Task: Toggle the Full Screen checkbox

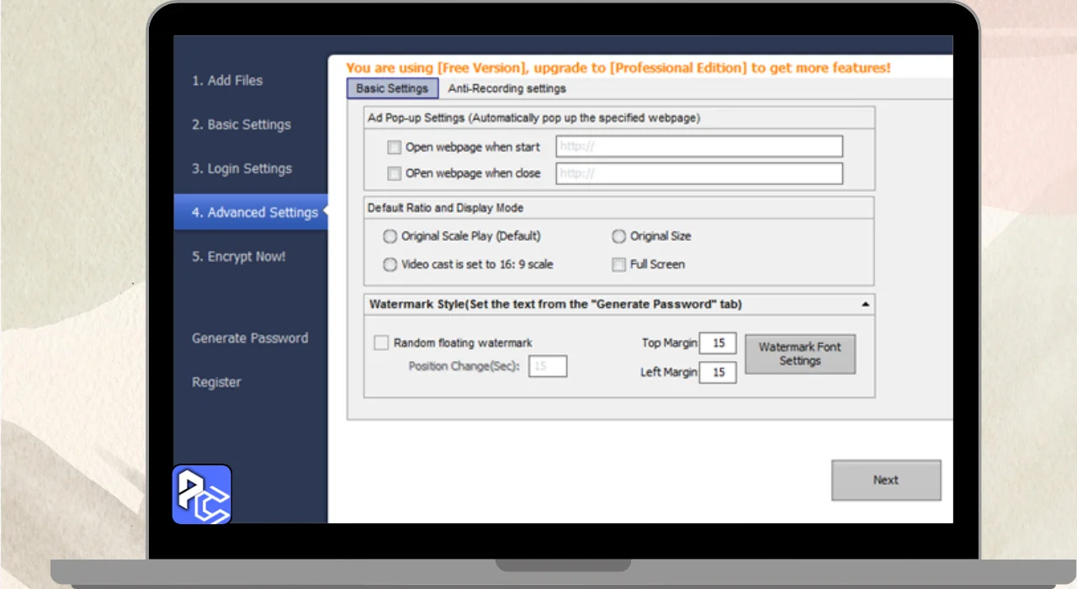Action: tap(619, 264)
